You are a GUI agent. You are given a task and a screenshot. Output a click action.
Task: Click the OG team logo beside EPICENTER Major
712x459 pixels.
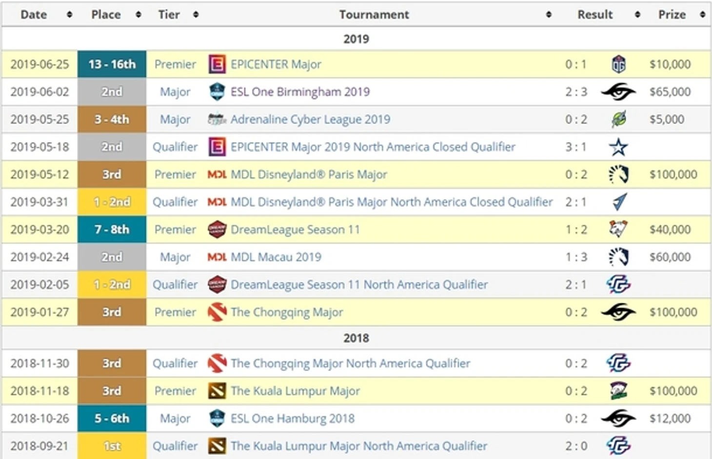pos(618,64)
